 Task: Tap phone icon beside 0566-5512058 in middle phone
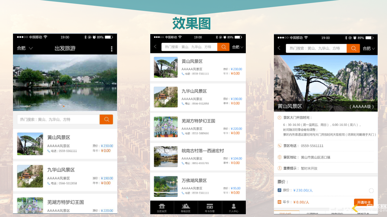coord(183,104)
